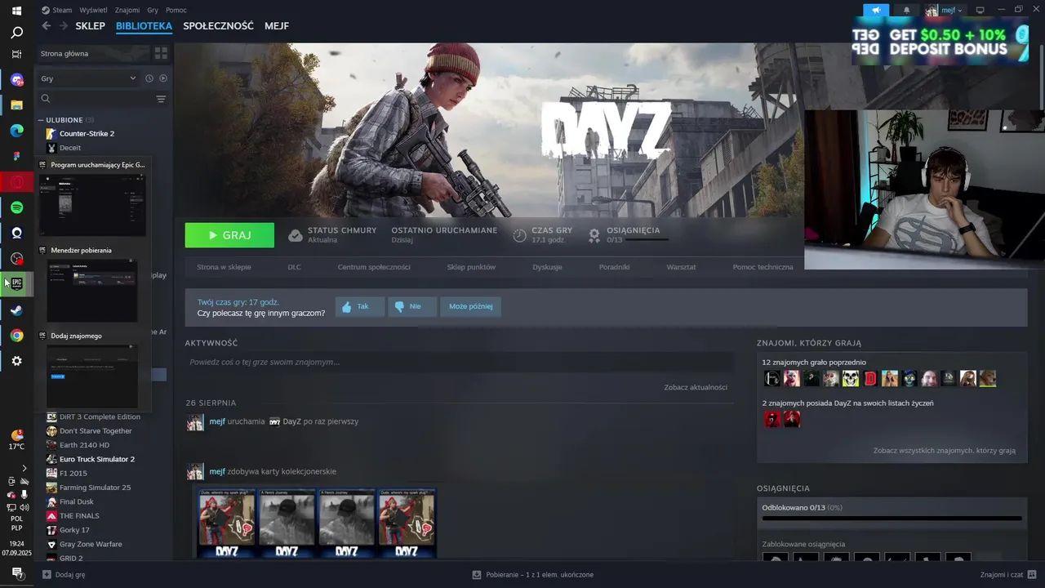Open the DLC tab
Screen dimensions: 1045x588
click(295, 267)
